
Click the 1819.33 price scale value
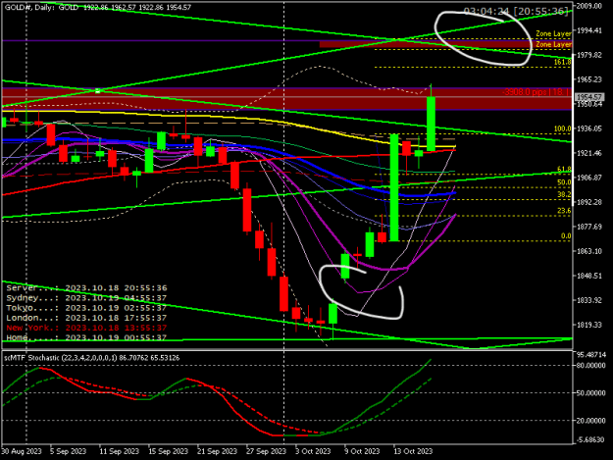[589, 325]
